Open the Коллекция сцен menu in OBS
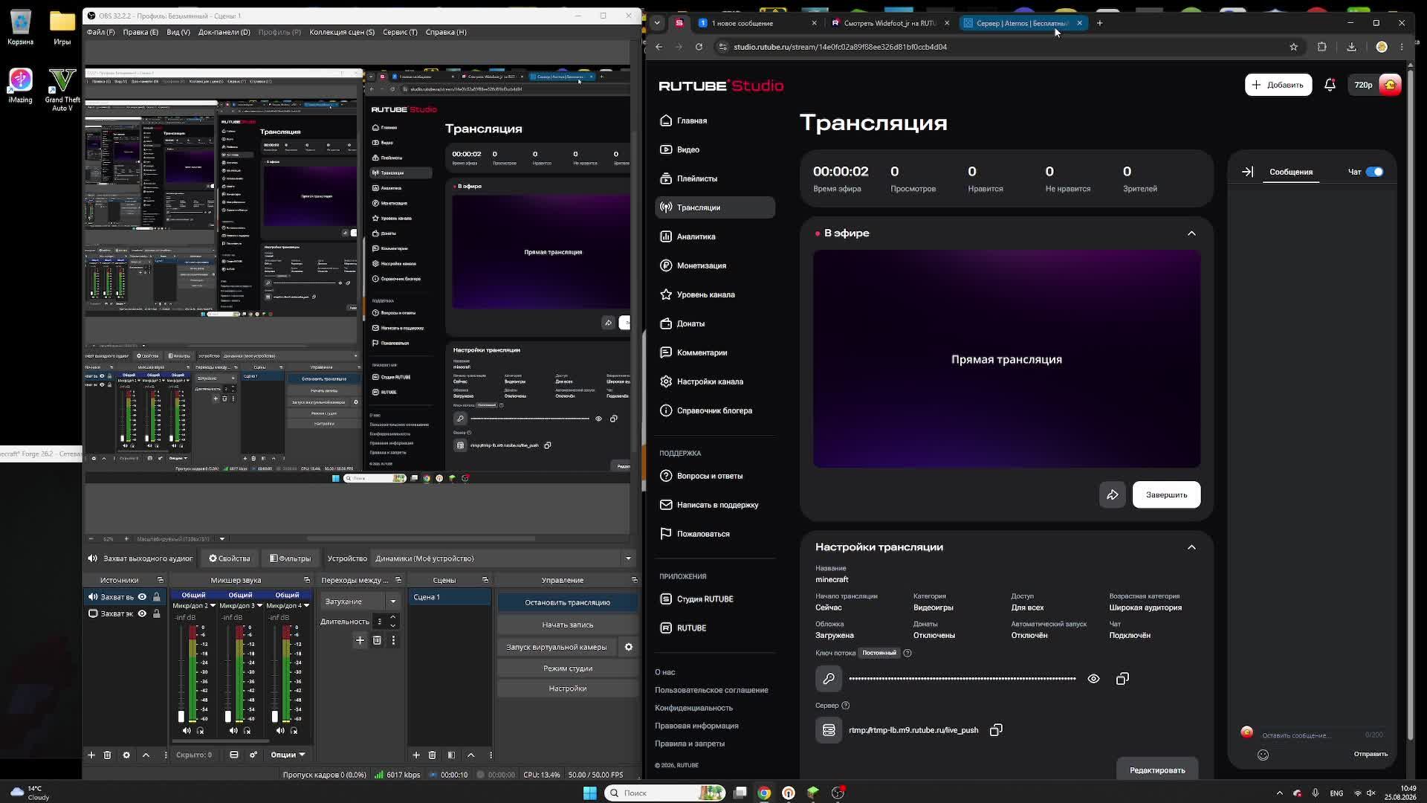This screenshot has width=1427, height=803. point(342,32)
